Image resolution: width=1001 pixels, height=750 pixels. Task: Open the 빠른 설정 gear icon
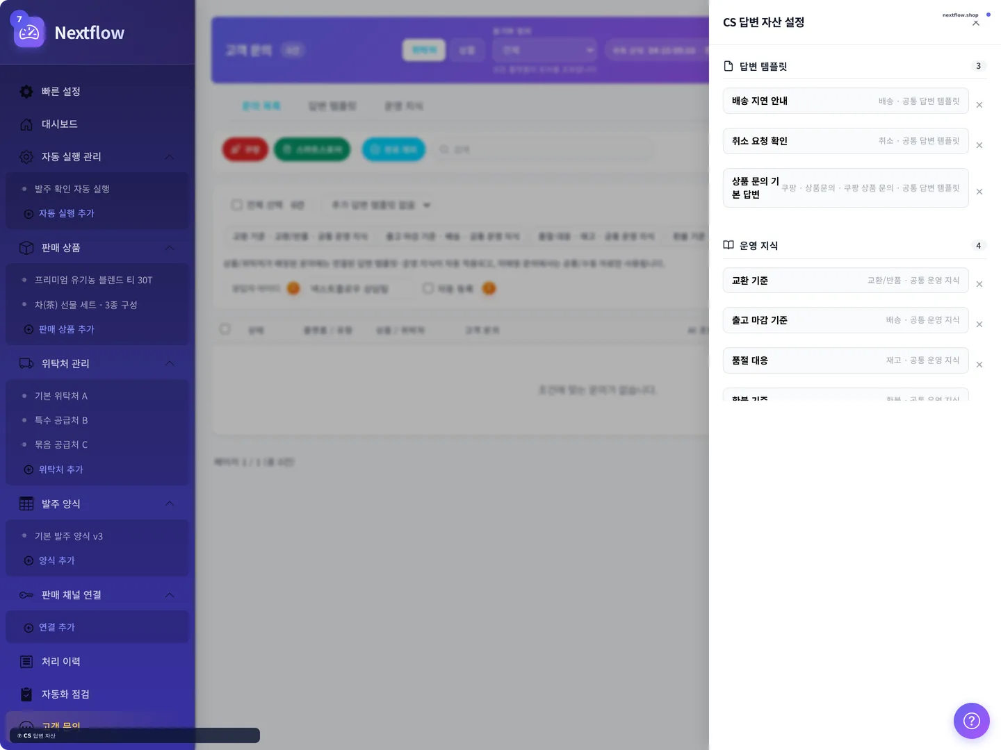[26, 91]
